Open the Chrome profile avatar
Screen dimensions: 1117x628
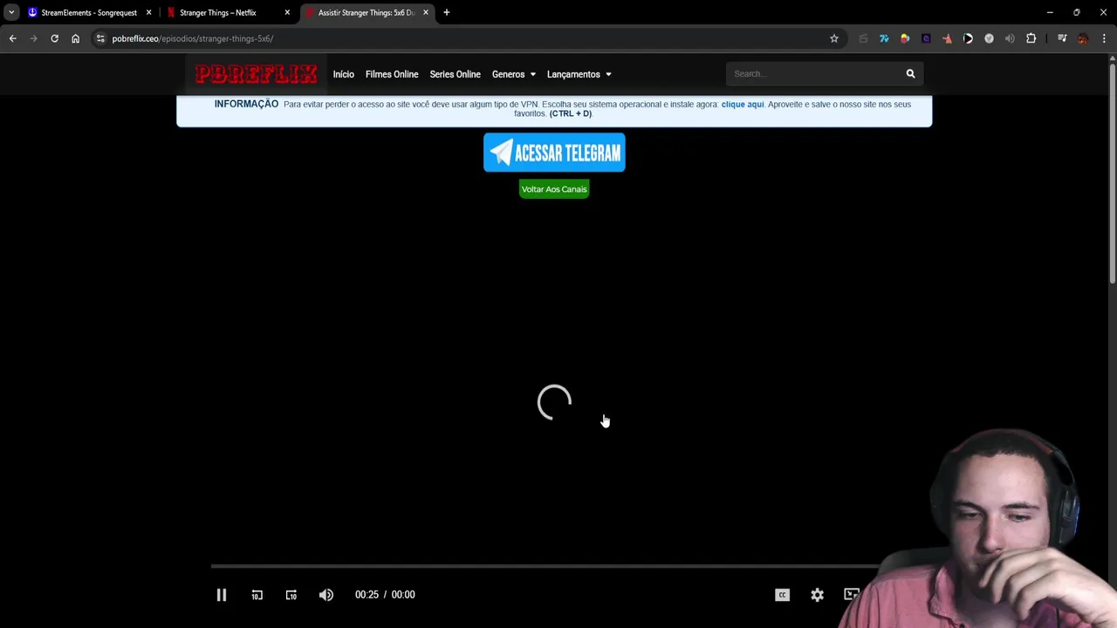tap(1083, 38)
